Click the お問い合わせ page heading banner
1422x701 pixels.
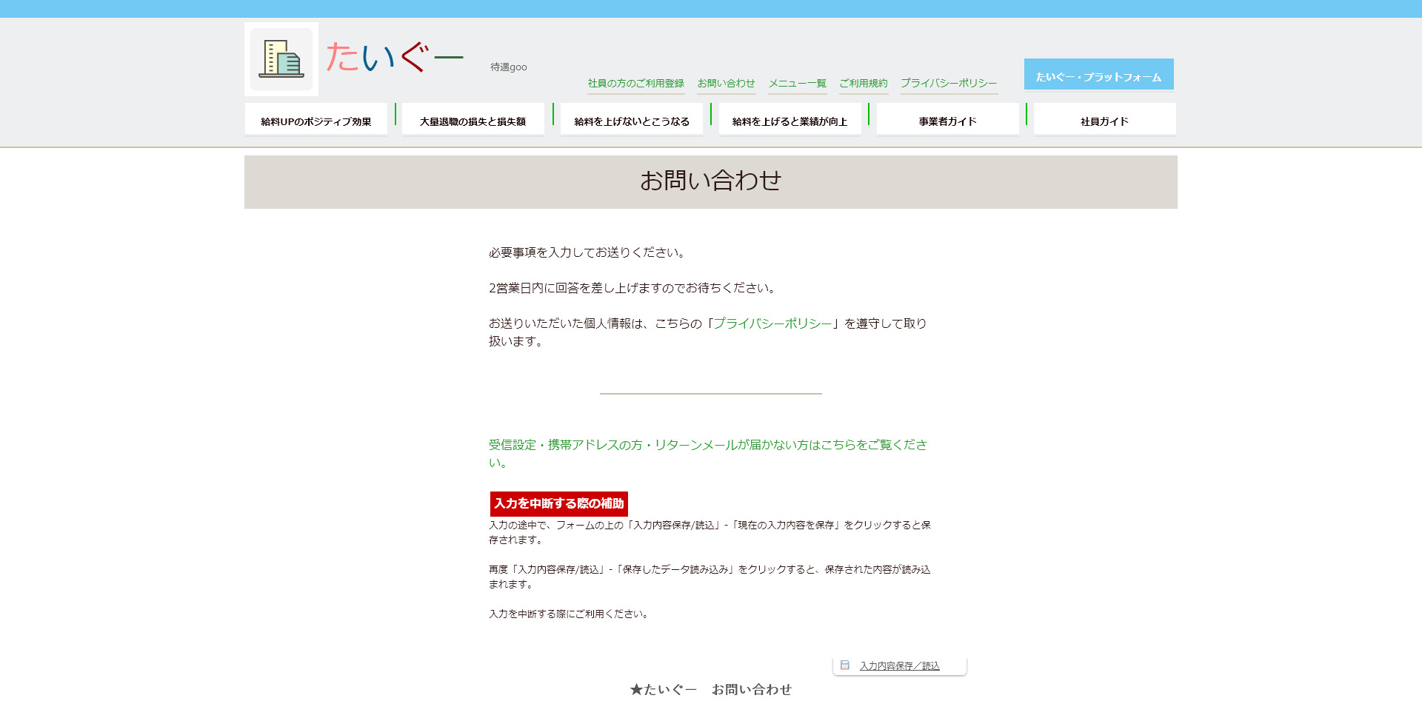(710, 181)
